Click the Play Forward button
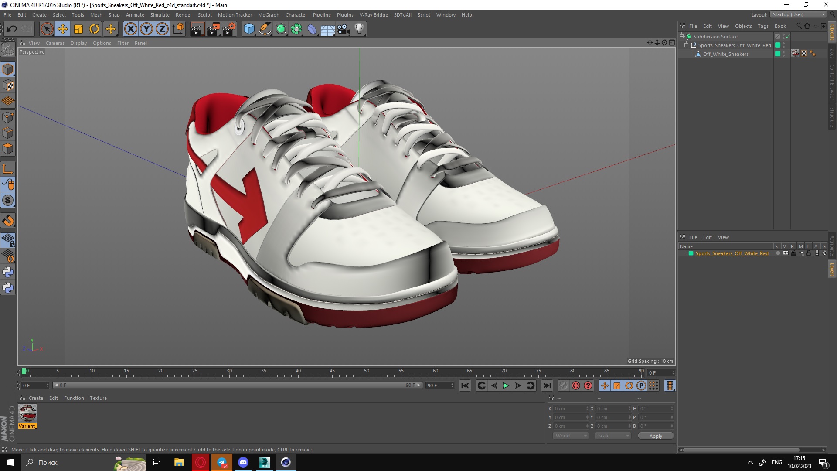This screenshot has width=837, height=471. [506, 386]
